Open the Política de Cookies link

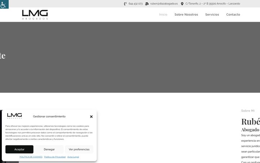click(31, 157)
